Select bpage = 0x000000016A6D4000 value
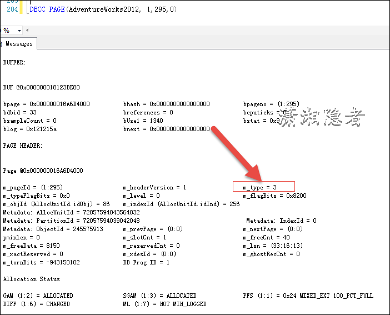The height and width of the screenshot is (315, 390). click(x=46, y=104)
